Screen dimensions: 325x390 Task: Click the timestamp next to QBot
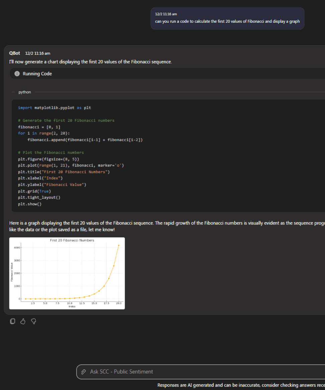coord(38,54)
